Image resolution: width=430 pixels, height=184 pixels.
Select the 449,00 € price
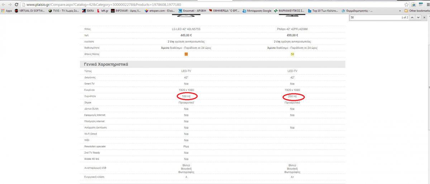186,35
